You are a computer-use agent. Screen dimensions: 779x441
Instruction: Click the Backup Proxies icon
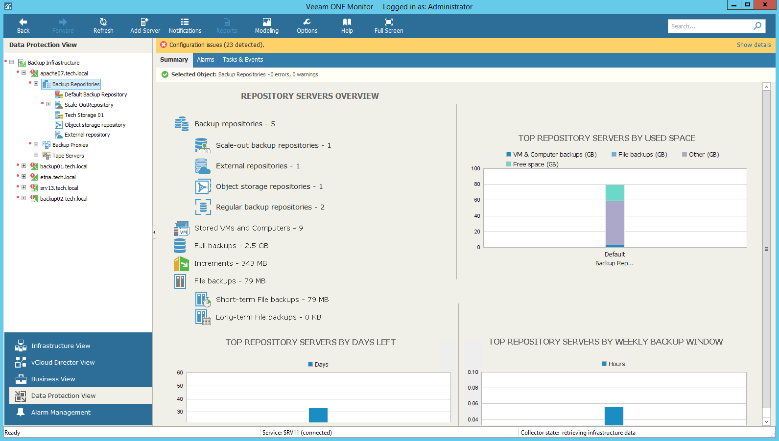pyautogui.click(x=47, y=145)
